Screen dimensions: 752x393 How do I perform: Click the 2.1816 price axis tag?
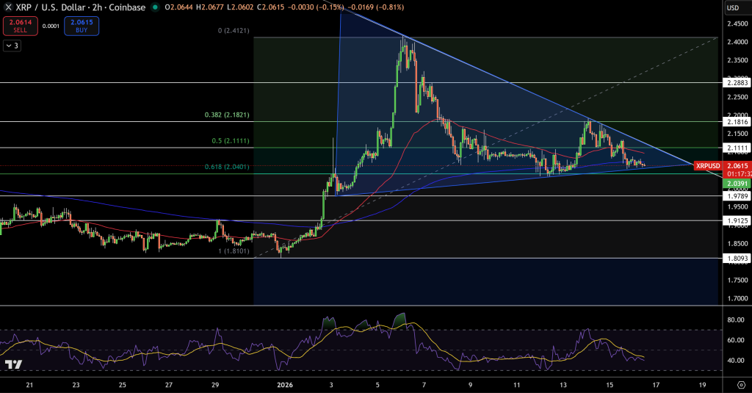coord(737,122)
